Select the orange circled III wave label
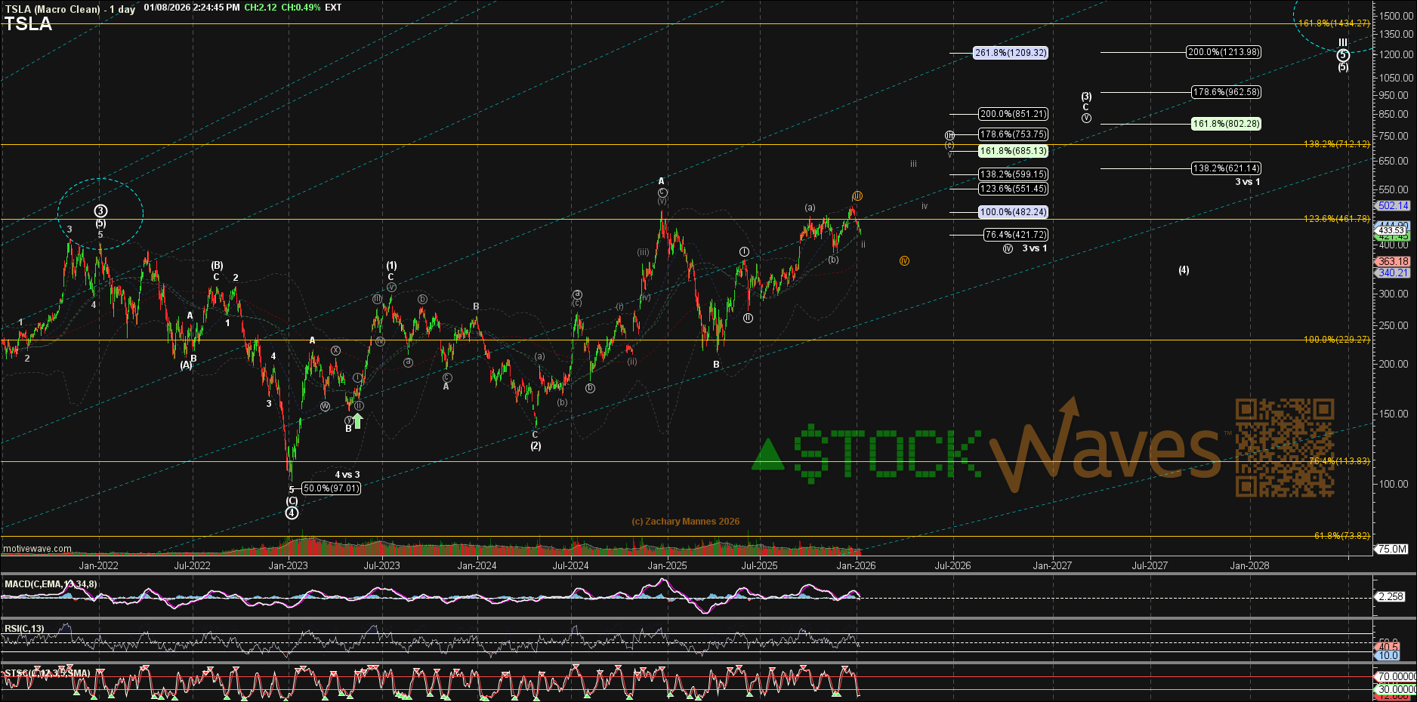The image size is (1417, 702). (x=857, y=196)
